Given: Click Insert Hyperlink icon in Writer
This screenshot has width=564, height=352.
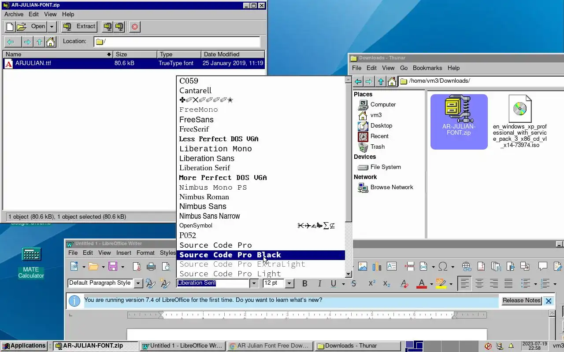Looking at the screenshot, I should (x=466, y=266).
